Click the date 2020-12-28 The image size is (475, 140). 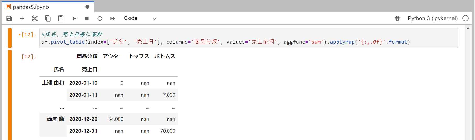pos(83,119)
